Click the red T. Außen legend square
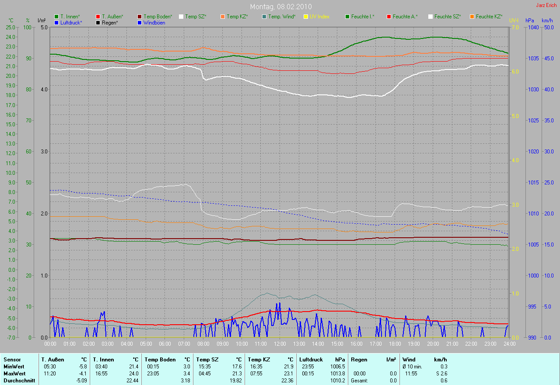560x385 pixels. point(98,17)
